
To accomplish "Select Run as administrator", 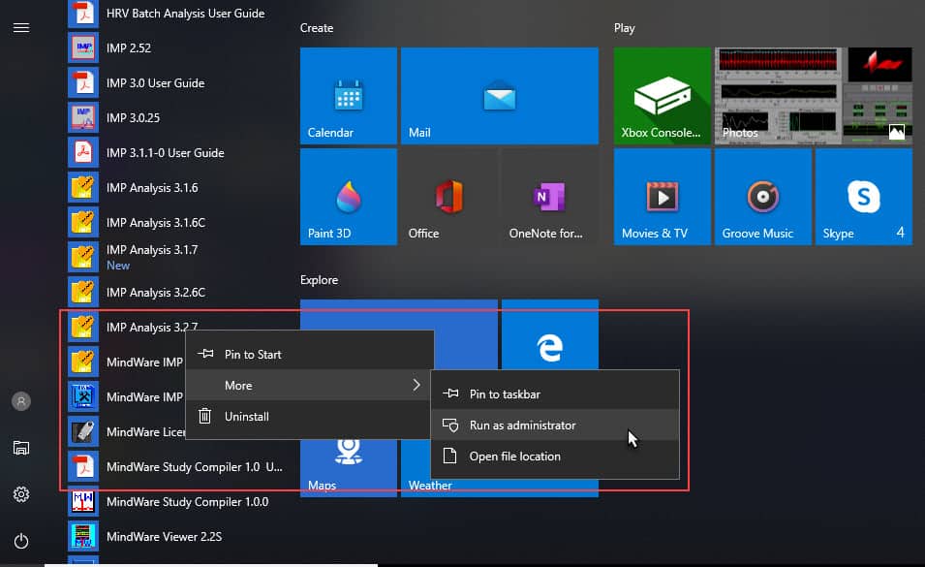I will 555,425.
